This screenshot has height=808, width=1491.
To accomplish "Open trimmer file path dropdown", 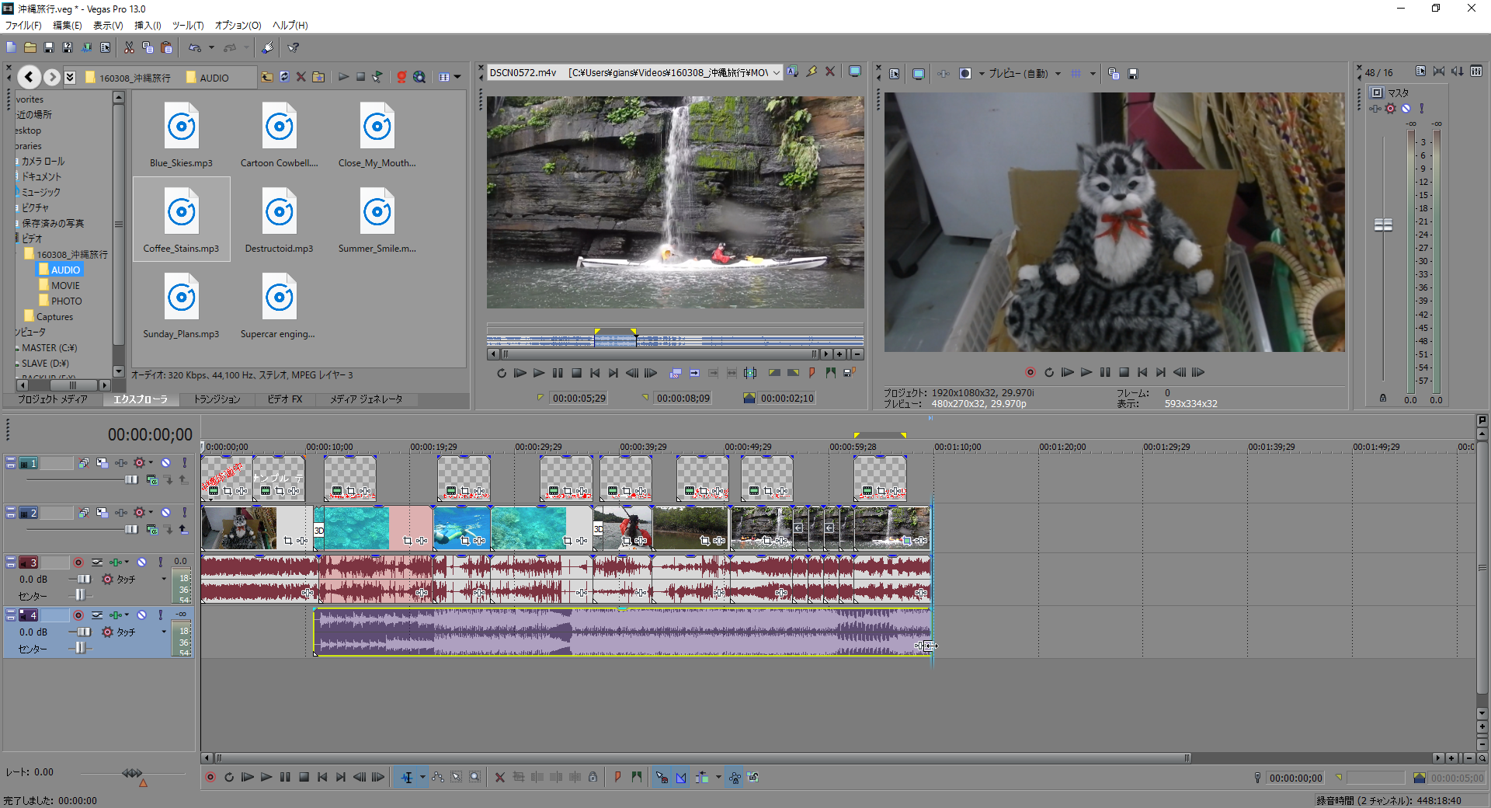I will tap(776, 73).
